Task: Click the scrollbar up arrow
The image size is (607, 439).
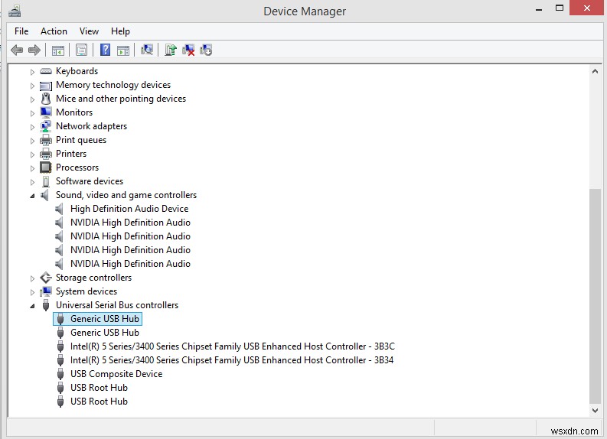Action: click(595, 71)
